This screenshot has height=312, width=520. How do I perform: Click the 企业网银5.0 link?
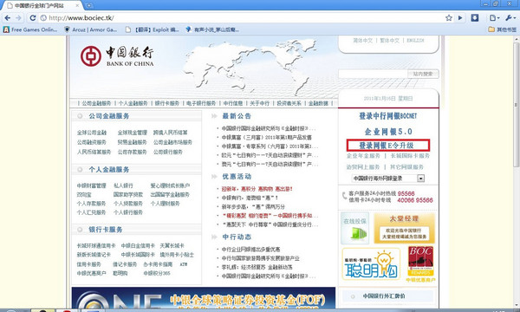tap(388, 132)
